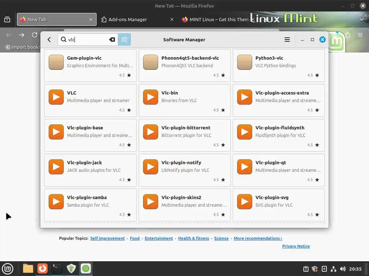369x276 pixels.
Task: Click the search magnifier icon
Action: click(63, 40)
